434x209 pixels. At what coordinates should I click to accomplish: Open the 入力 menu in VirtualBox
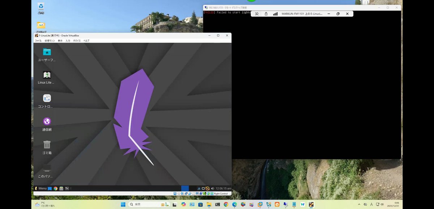coord(68,41)
